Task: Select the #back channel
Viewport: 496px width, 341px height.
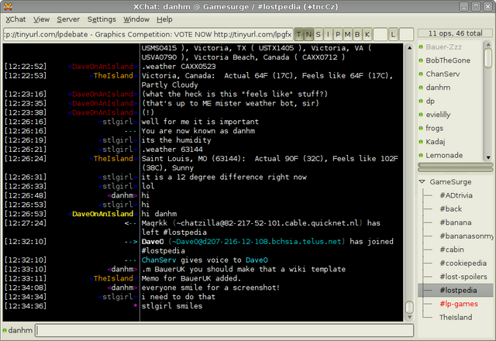Action: coord(451,208)
